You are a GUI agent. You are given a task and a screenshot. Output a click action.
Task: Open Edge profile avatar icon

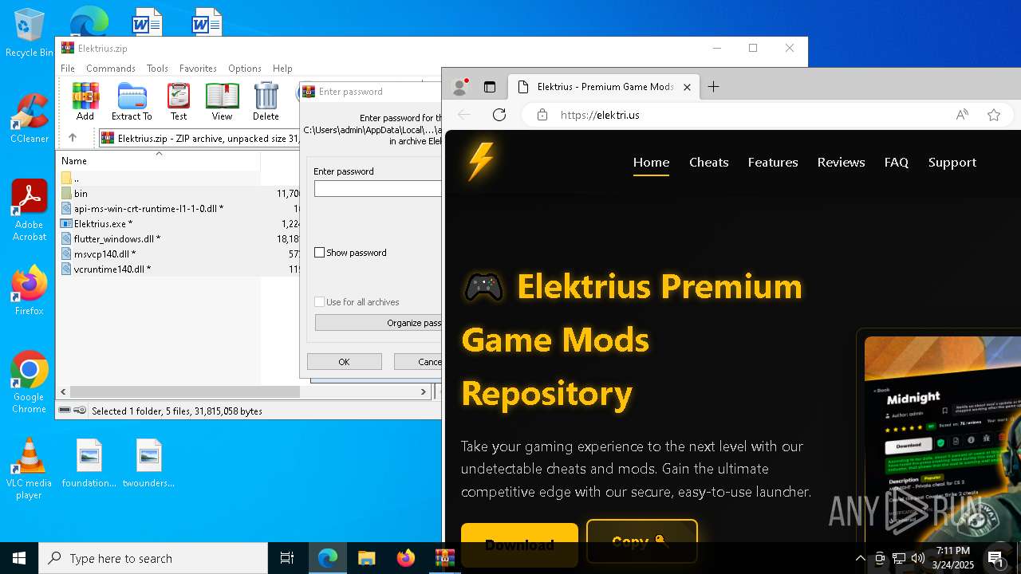(x=459, y=87)
